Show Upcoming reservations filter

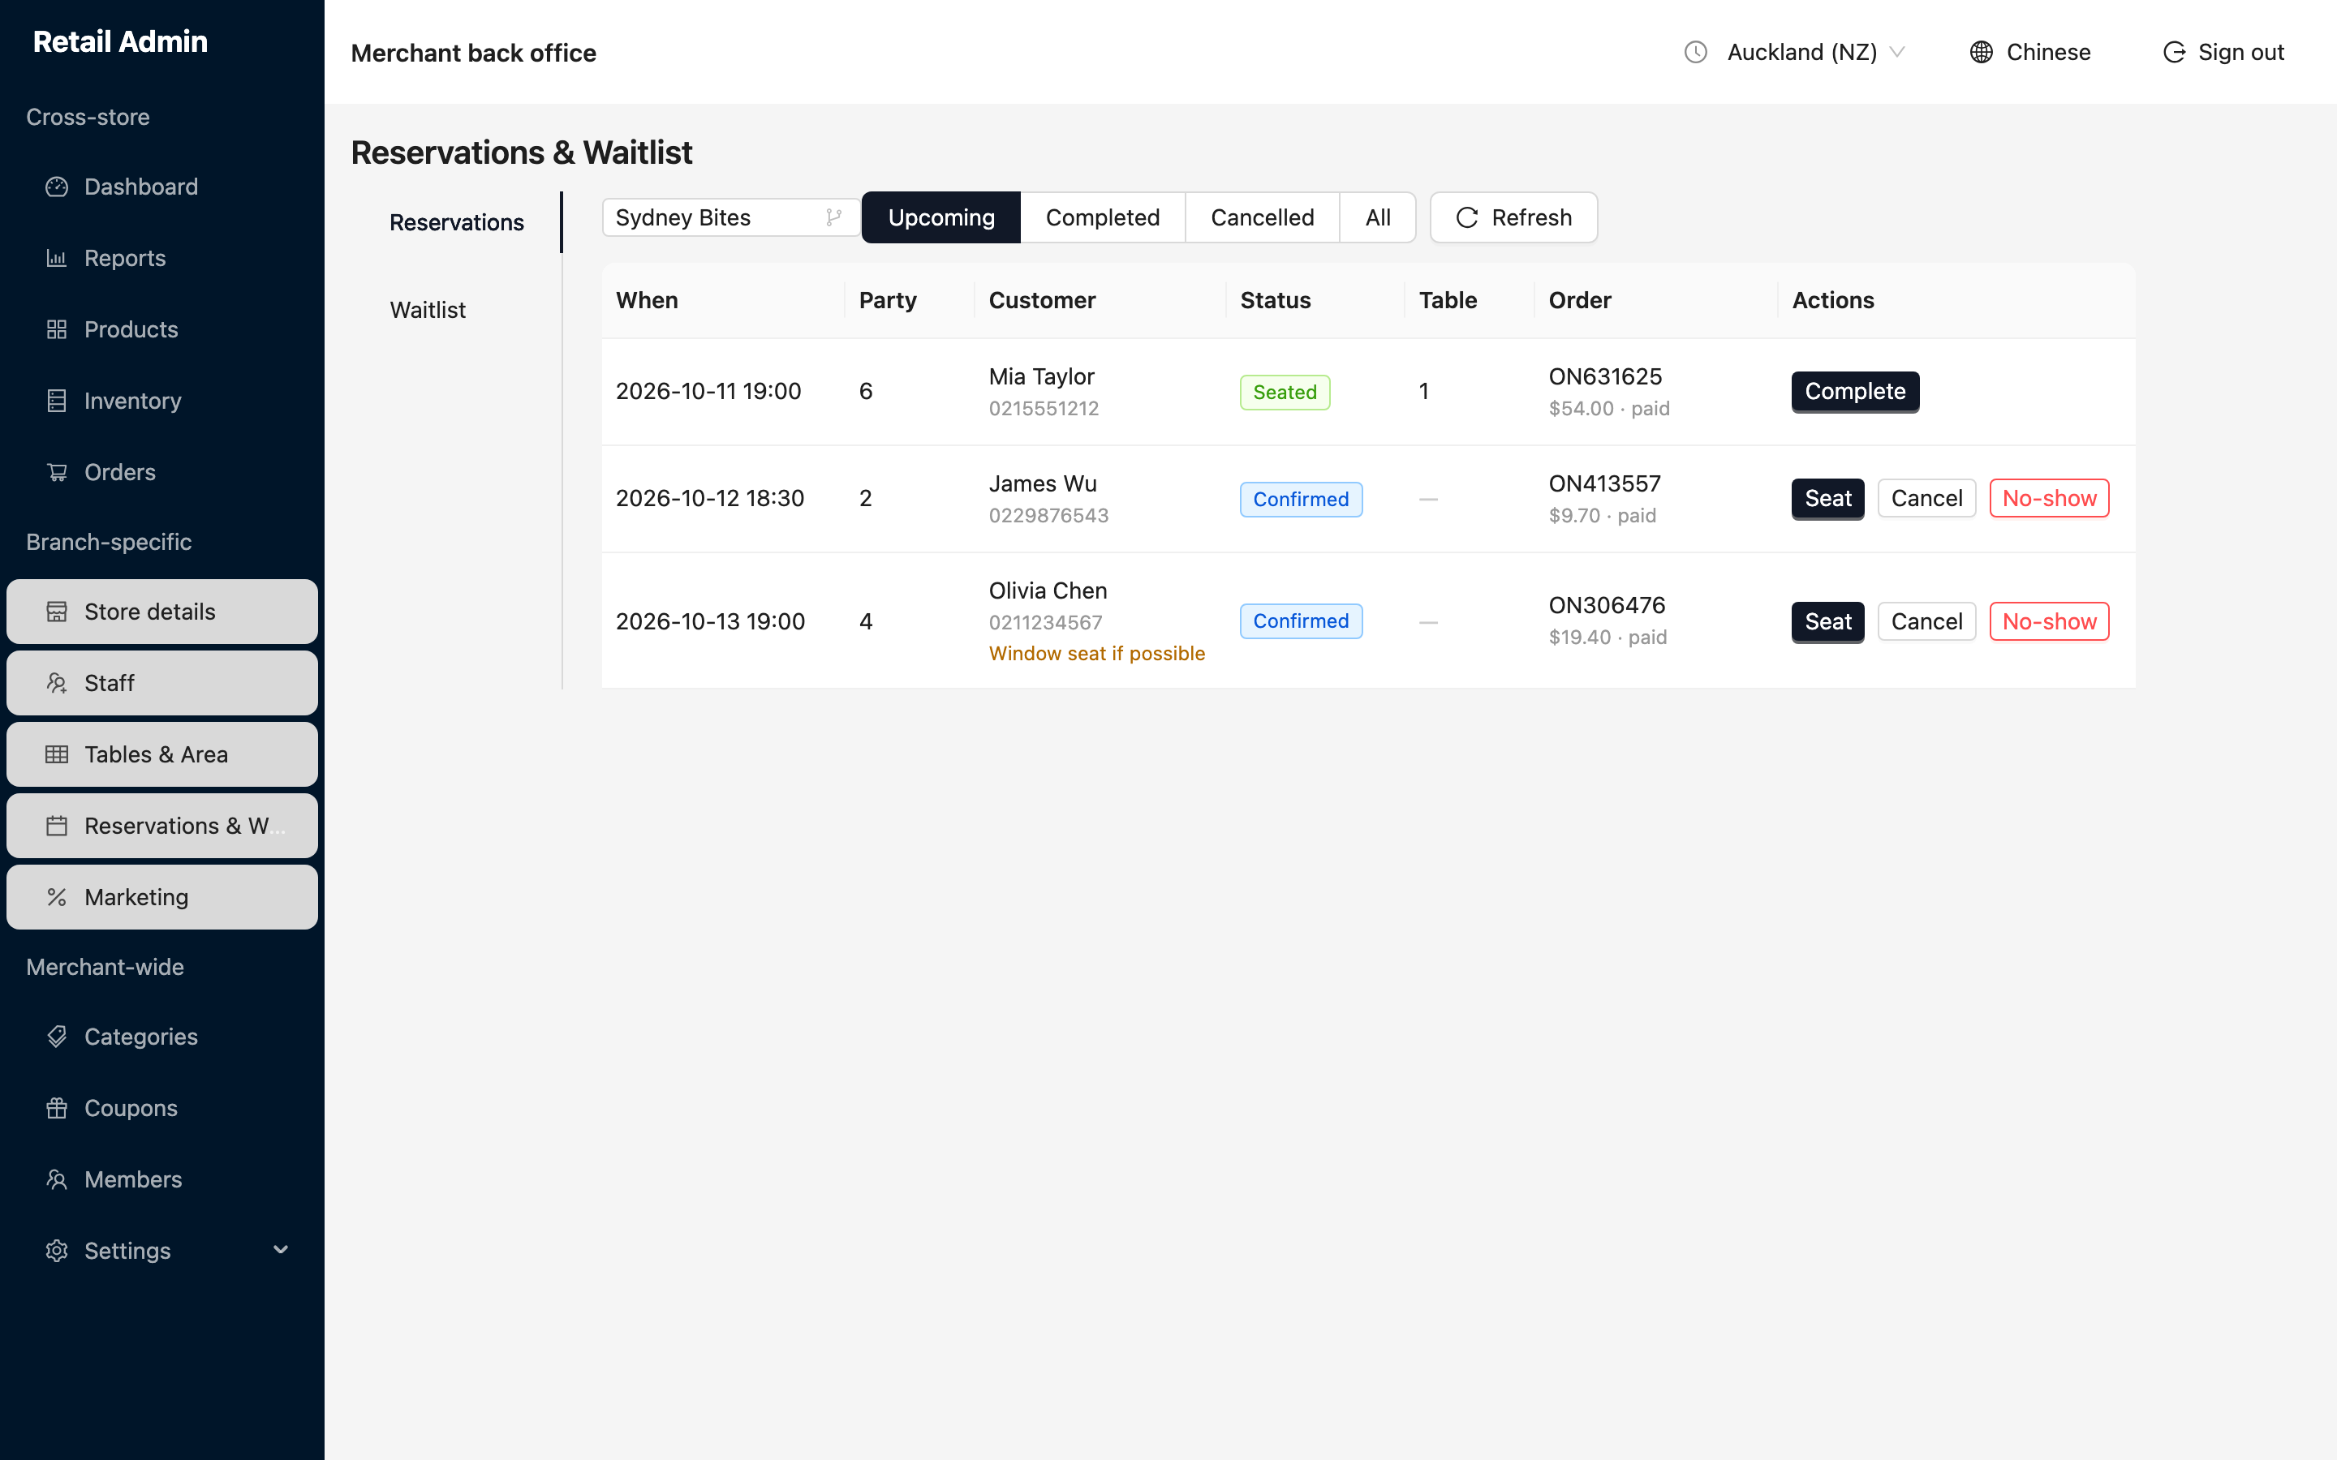click(x=940, y=217)
